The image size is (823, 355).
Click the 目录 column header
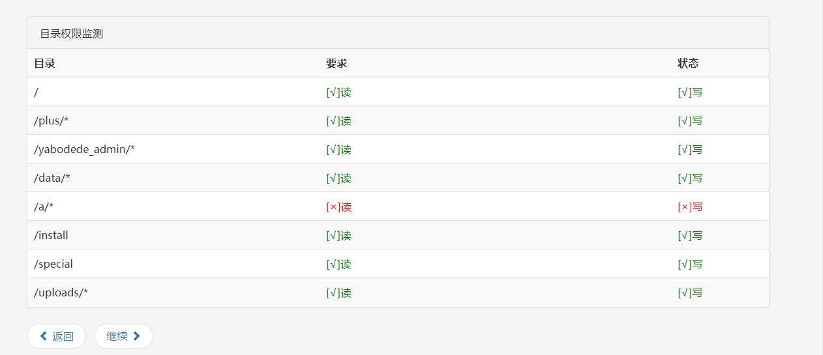pyautogui.click(x=44, y=63)
